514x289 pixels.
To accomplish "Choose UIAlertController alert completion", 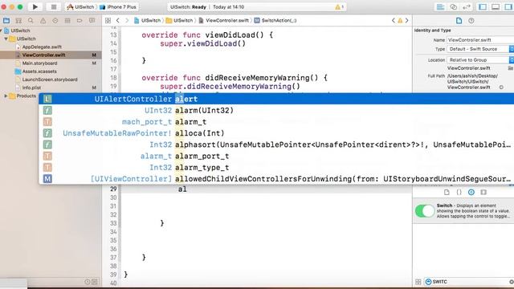I will click(x=276, y=99).
